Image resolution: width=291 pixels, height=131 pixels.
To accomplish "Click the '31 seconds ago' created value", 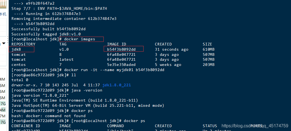I will (x=172, y=49).
